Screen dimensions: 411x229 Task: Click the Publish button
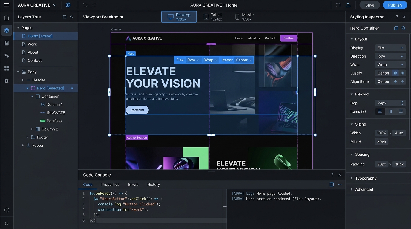395,5
